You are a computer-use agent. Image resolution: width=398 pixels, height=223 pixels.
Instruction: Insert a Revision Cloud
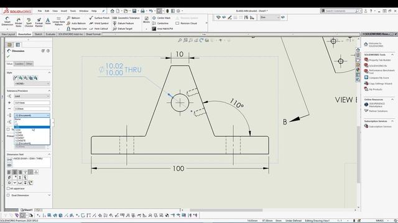point(186,24)
